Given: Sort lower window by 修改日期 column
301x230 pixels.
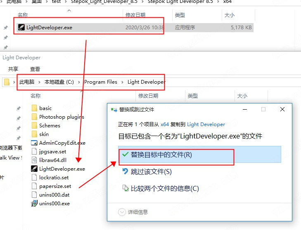Looking at the screenshot, I should [148, 96].
